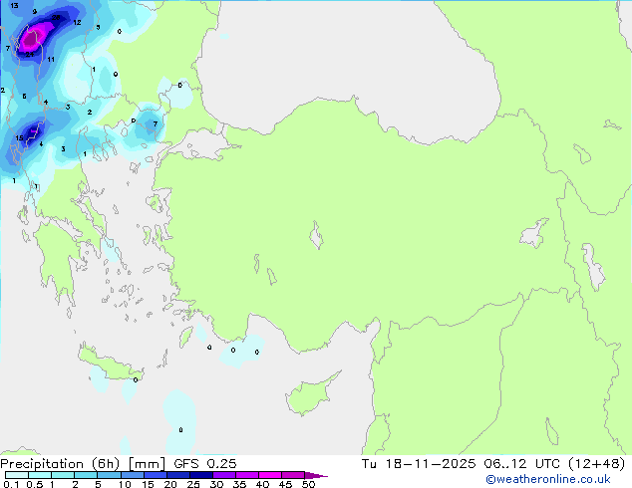Select the 'Precipitation (6h) [mm]' title text

(83, 464)
